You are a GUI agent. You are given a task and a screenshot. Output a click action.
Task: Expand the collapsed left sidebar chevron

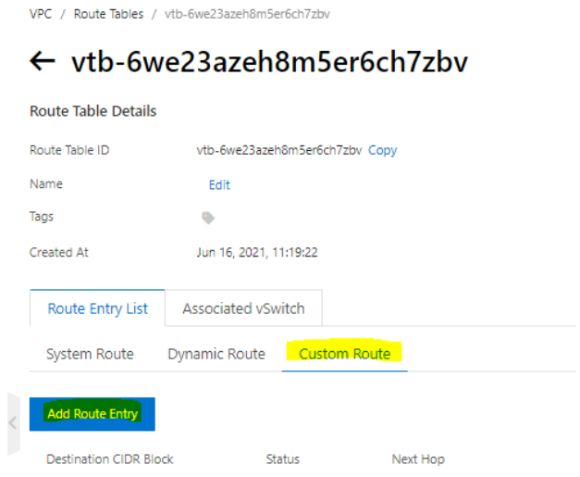coord(13,423)
